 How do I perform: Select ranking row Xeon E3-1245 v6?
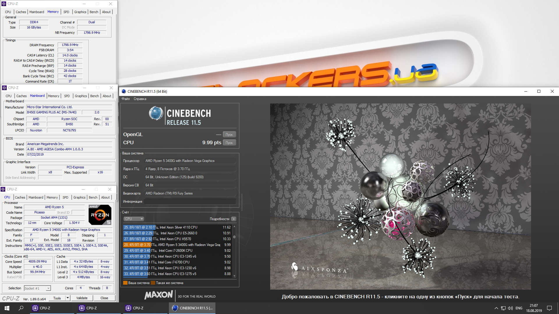point(177,256)
